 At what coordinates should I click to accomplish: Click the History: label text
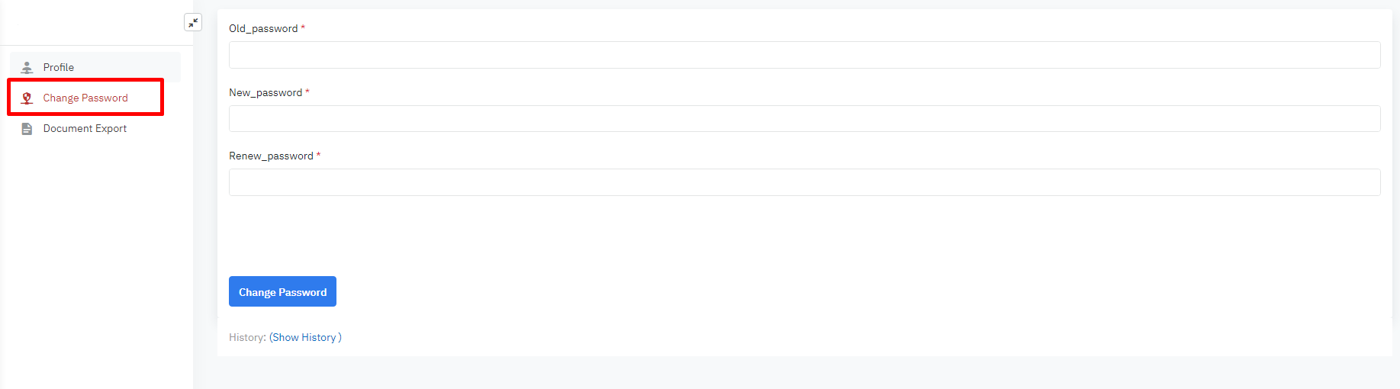coord(247,337)
